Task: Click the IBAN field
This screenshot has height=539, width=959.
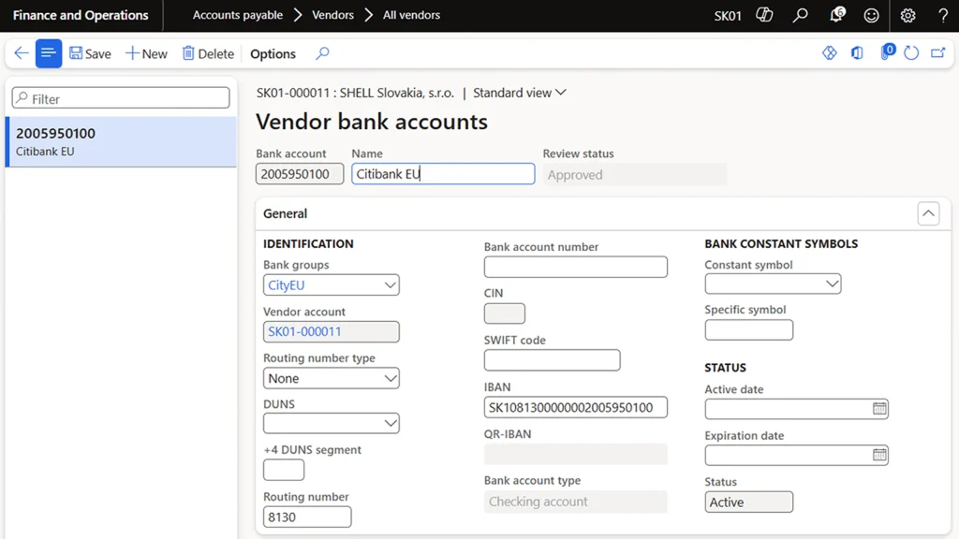Action: [x=576, y=408]
